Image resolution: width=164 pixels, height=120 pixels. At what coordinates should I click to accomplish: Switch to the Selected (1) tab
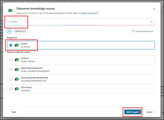[x=20, y=31]
